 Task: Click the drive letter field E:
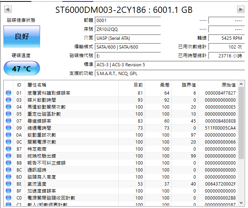click(x=128, y=56)
